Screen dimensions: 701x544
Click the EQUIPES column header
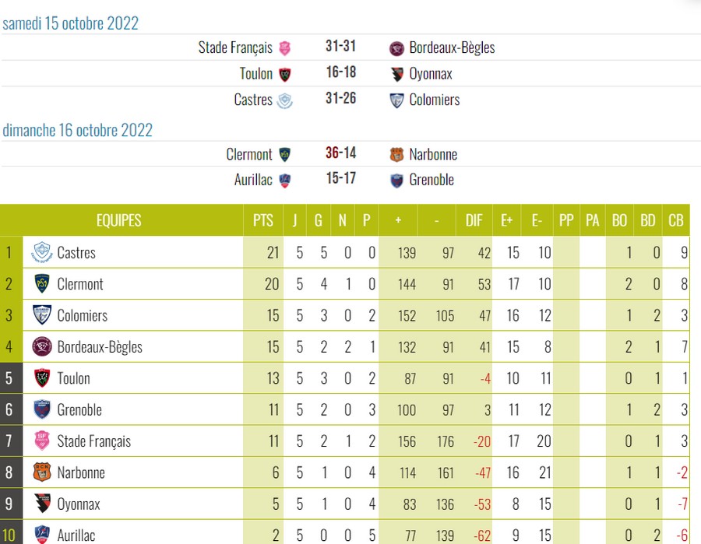(x=118, y=220)
